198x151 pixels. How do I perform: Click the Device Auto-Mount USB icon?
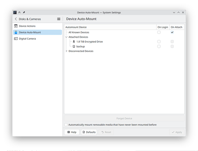(x=16, y=32)
